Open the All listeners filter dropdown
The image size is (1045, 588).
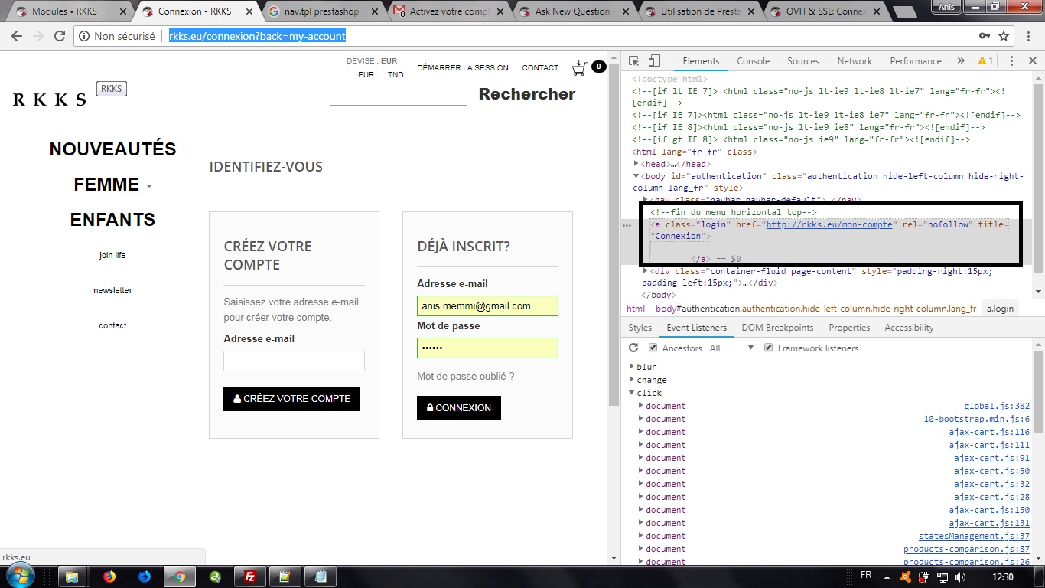(x=733, y=348)
